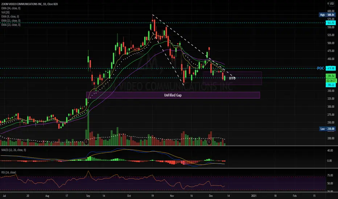Select the 'UnFilled Gap' rectangle annotation
The image size is (338, 199).
pos(173,95)
